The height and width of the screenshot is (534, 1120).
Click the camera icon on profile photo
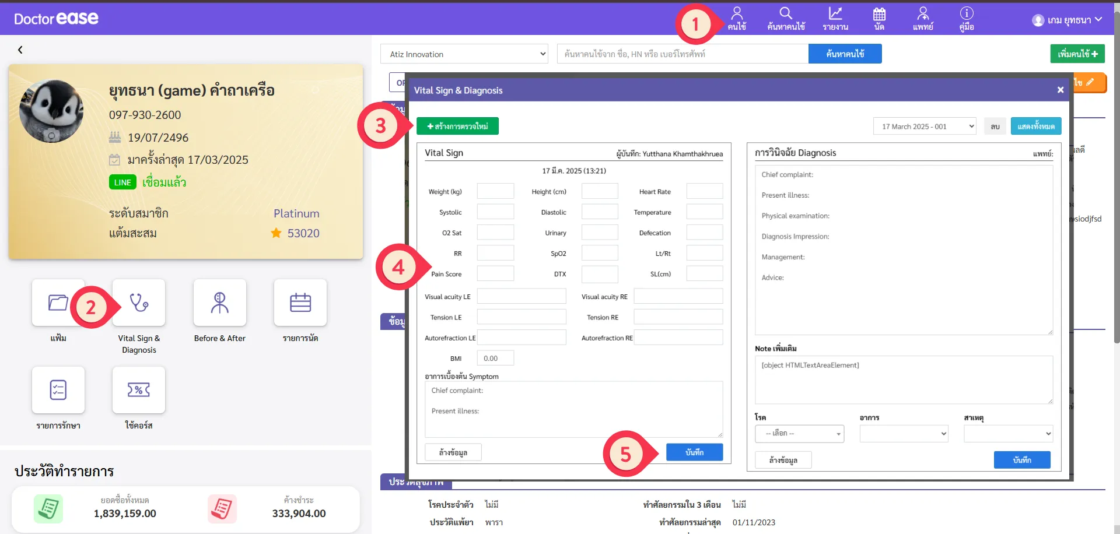tap(51, 136)
